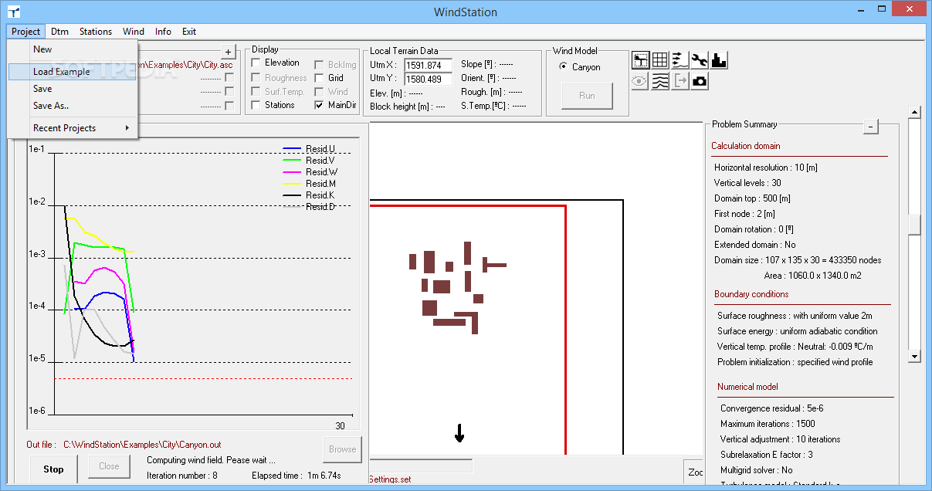932x491 pixels.
Task: Open the wrench settings icon
Action: [700, 60]
